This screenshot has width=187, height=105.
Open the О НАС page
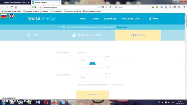click(95, 19)
